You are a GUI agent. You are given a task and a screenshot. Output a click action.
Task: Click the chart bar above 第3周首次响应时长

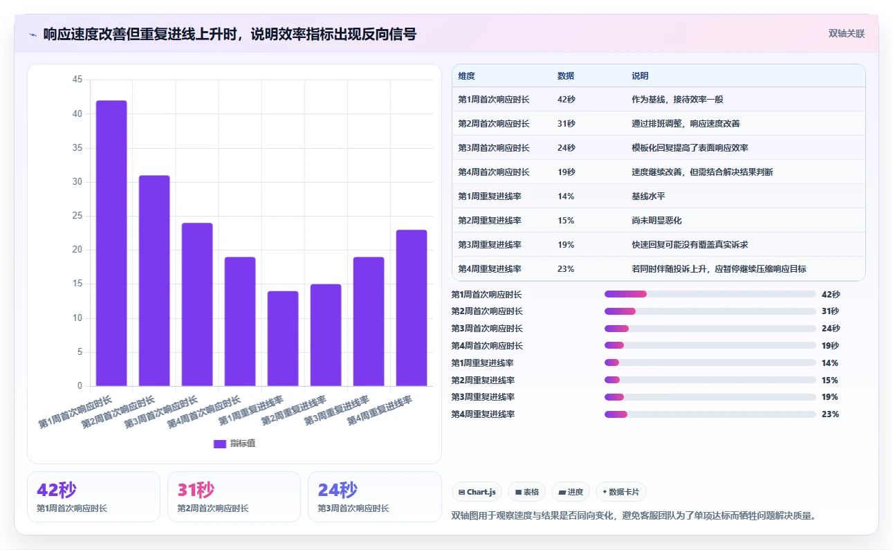(x=197, y=304)
